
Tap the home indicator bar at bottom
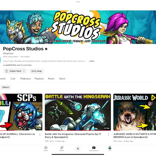coord(78,154)
